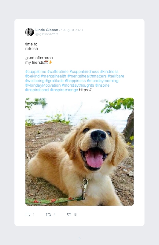Viewport: 159px width, 245px height.
Task: Click the reply speech bubble icon
Action: click(x=28, y=215)
